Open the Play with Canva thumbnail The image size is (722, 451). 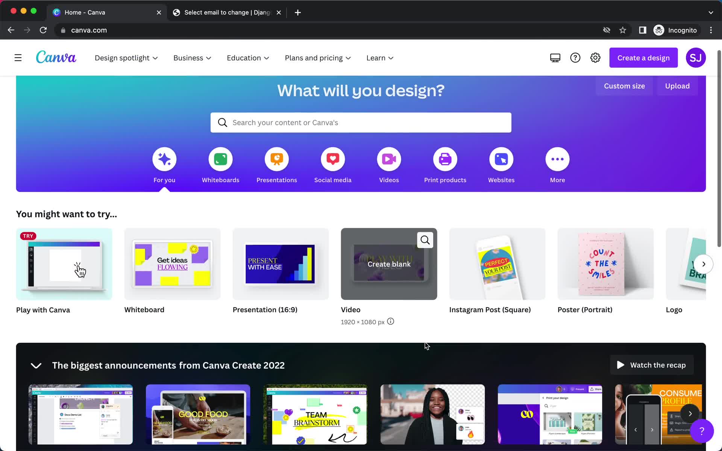[x=64, y=264]
